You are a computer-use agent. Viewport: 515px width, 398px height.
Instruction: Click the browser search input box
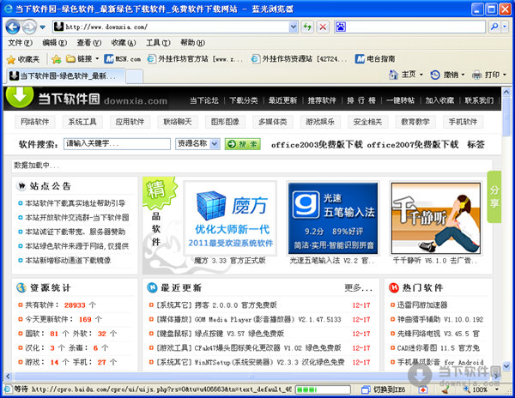[x=415, y=27]
